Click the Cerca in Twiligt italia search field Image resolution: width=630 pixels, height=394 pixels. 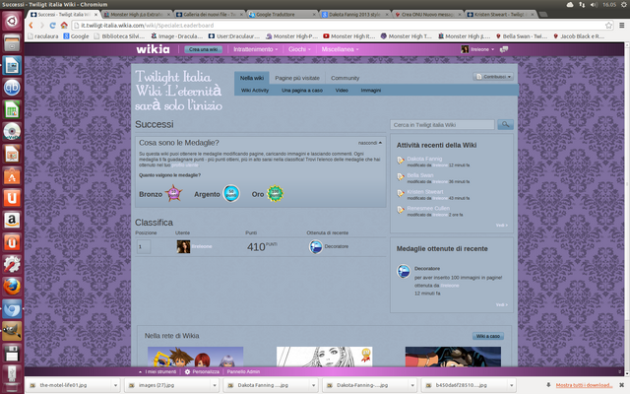coord(442,125)
